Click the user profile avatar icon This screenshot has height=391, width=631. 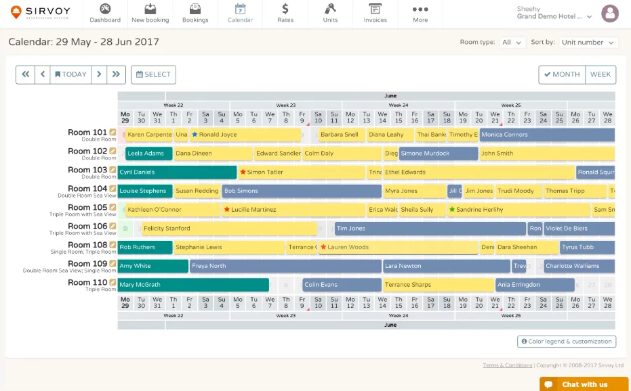[x=610, y=14]
